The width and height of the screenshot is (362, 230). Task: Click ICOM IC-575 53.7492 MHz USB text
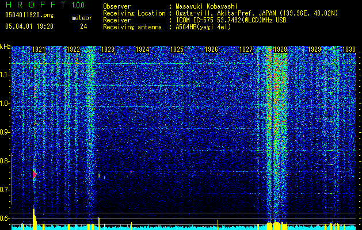pyautogui.click(x=231, y=20)
